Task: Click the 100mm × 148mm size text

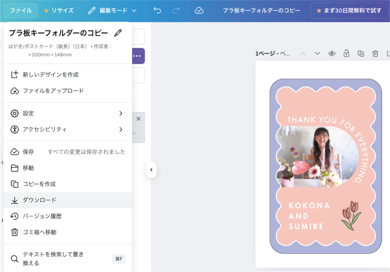Action: (x=52, y=55)
